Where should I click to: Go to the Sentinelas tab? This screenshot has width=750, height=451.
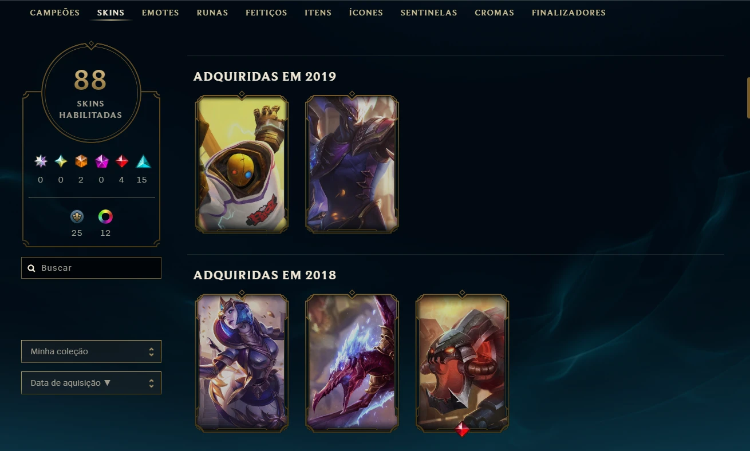pyautogui.click(x=429, y=13)
